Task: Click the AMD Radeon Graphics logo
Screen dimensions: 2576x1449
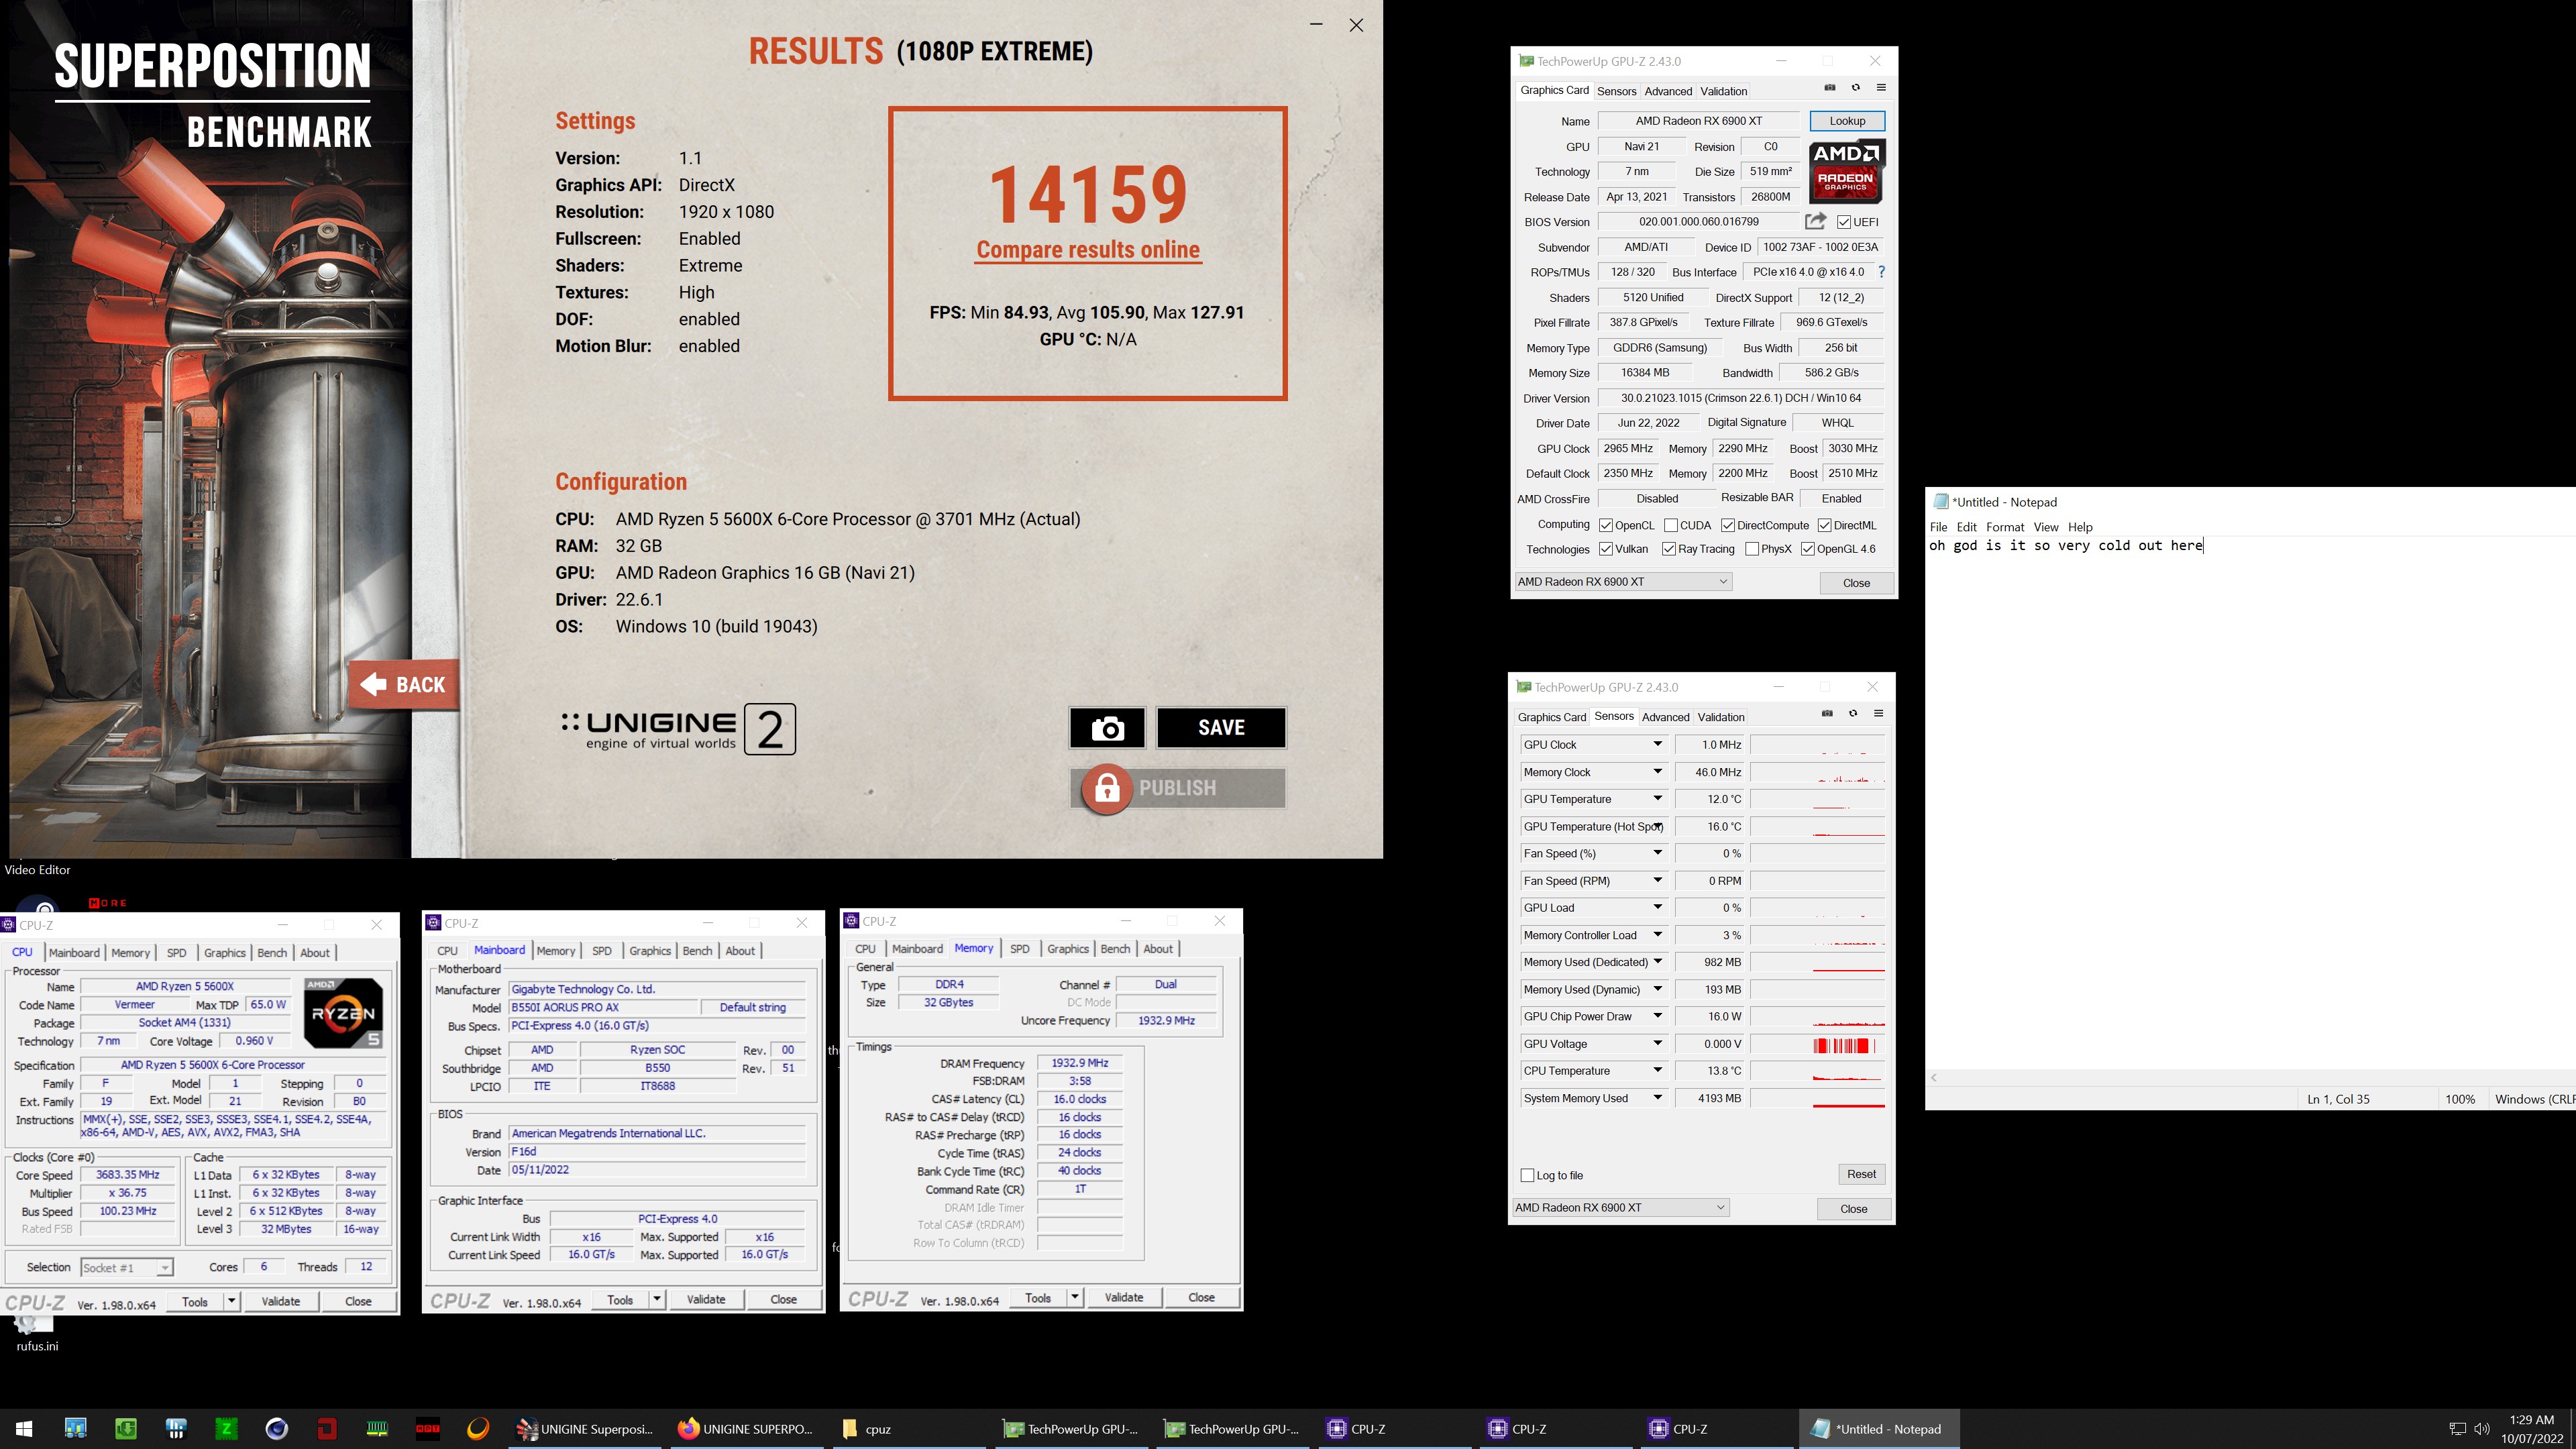Action: click(x=1847, y=171)
